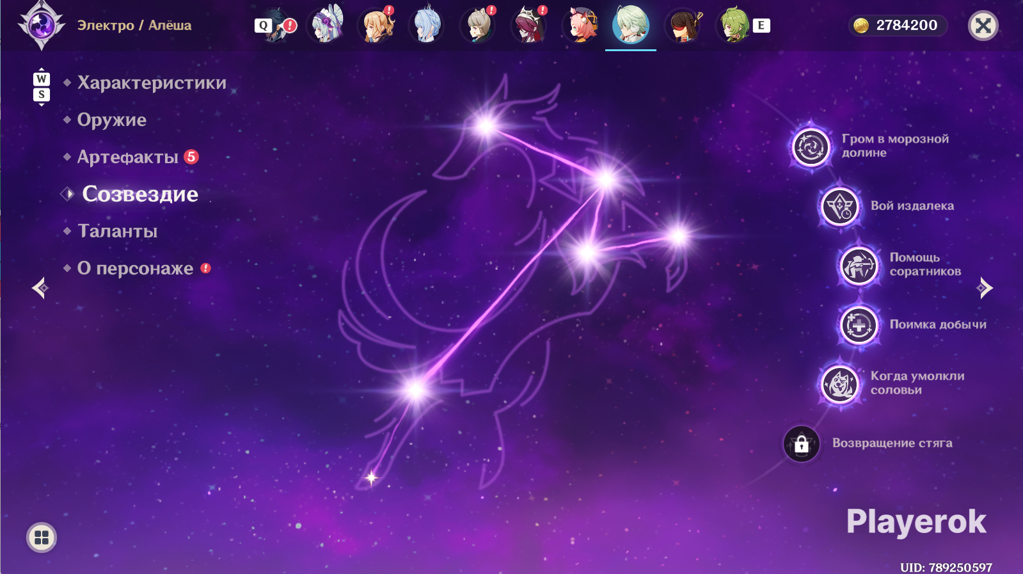Click the locked Возвращение стяга constellation icon
This screenshot has height=574, width=1023.
802,443
